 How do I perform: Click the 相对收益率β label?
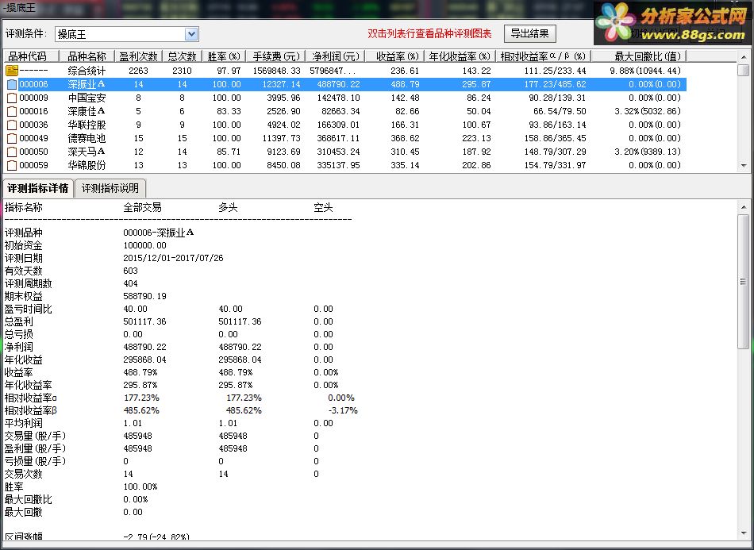[31, 410]
